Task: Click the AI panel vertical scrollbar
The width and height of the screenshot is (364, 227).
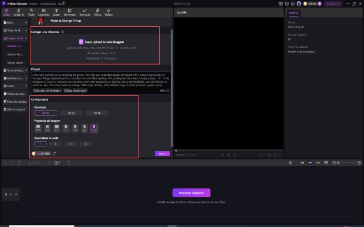Action: [172, 88]
